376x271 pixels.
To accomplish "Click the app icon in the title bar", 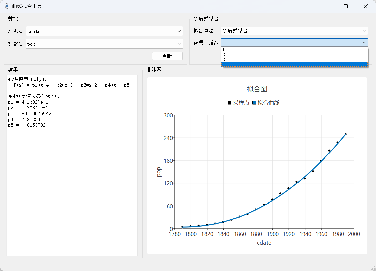I will pyautogui.click(x=7, y=6).
